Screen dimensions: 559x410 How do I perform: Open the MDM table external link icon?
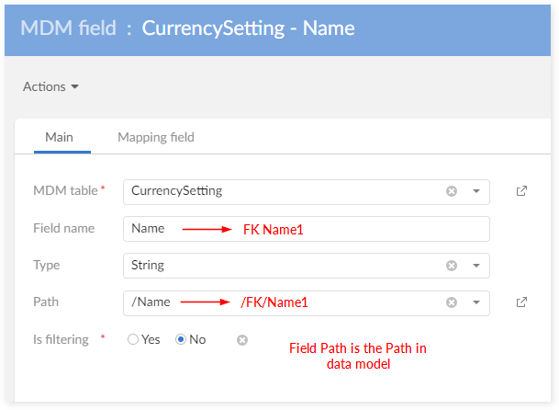[x=521, y=191]
